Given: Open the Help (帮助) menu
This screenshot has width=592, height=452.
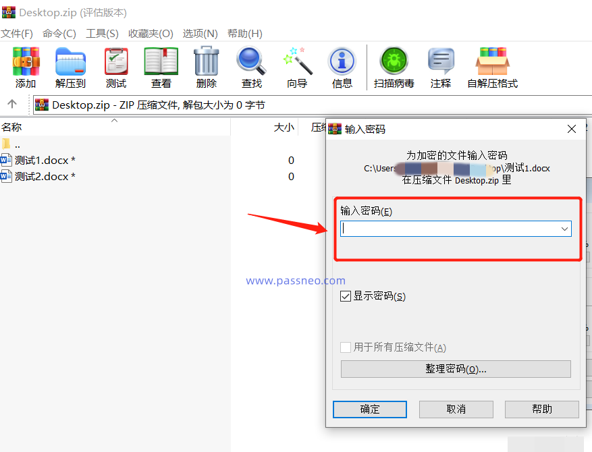Looking at the screenshot, I should point(245,34).
